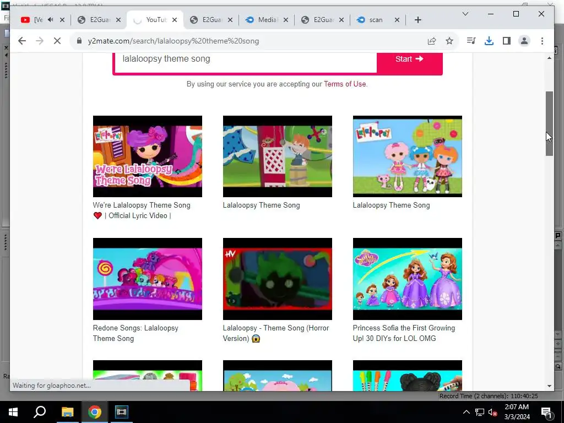Screen dimensions: 564x423
Task: Open the three-dolls Lalaloopsy thumbnail
Action: click(x=407, y=156)
